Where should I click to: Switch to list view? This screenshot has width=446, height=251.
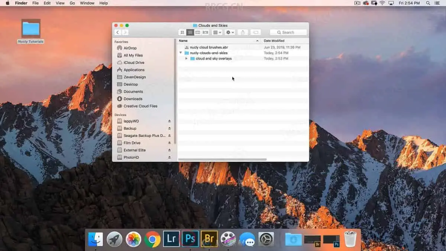click(x=190, y=32)
